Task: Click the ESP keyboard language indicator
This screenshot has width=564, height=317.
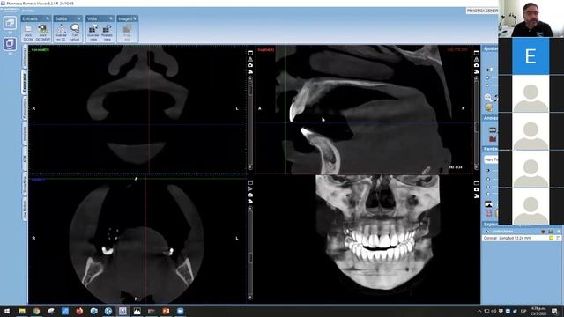Action: pyautogui.click(x=523, y=311)
